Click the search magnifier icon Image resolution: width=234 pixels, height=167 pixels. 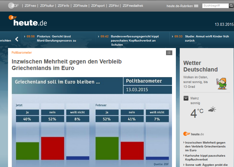point(231,6)
